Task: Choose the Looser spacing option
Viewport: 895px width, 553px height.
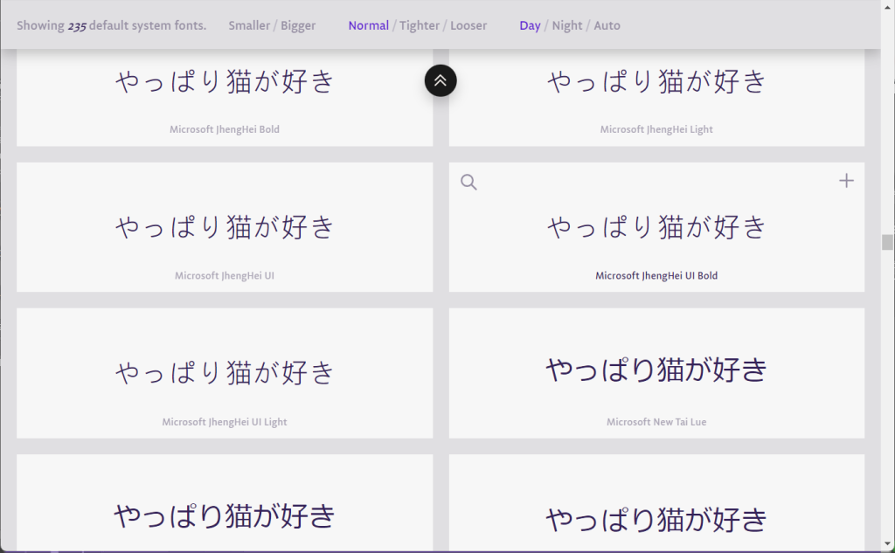Action: [468, 25]
